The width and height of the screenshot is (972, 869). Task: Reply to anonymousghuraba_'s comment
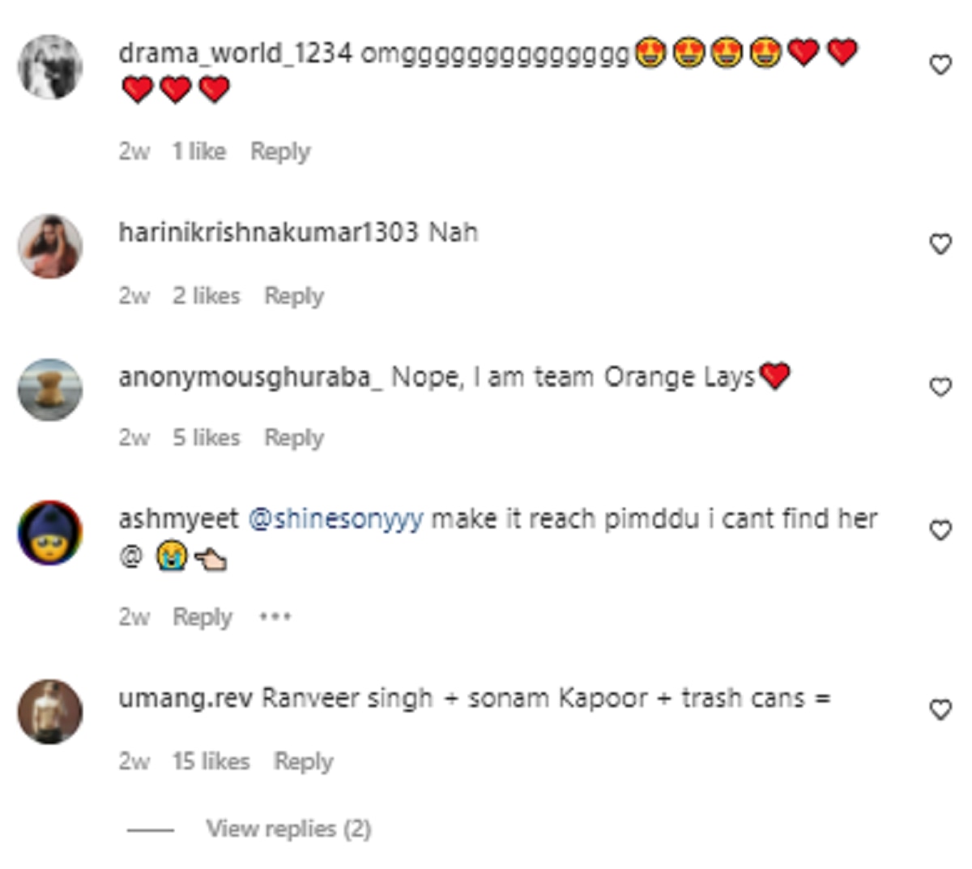tap(294, 438)
